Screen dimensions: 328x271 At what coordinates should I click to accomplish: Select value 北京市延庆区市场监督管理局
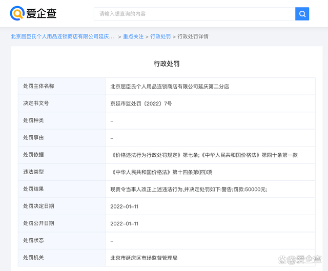coord(144,258)
